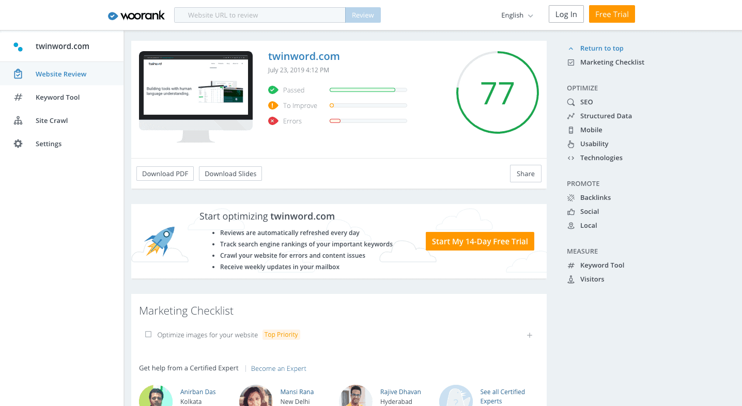Click the Review button next to URL field
This screenshot has width=742, height=406.
[x=363, y=15]
